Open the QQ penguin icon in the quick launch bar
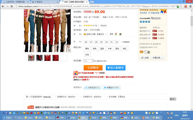 (x=111, y=113)
